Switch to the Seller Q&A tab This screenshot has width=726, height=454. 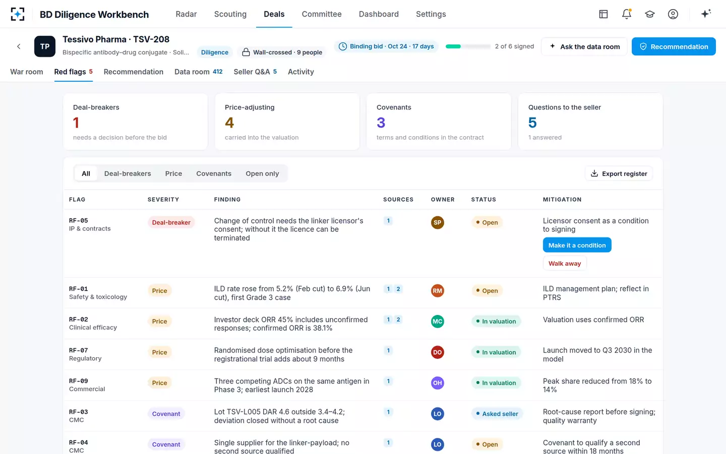pos(255,72)
